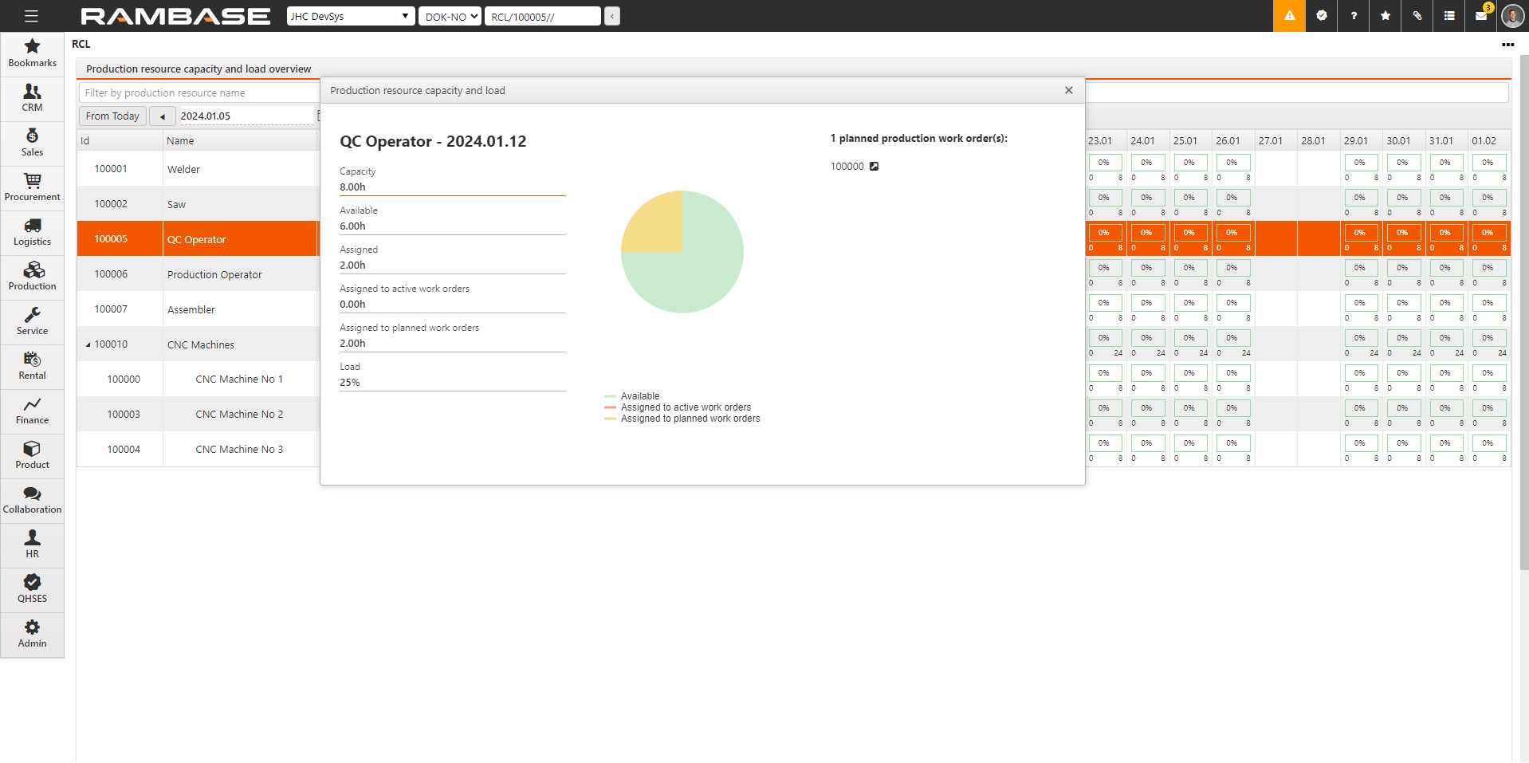Click the mail icon with badge 3

click(x=1481, y=16)
